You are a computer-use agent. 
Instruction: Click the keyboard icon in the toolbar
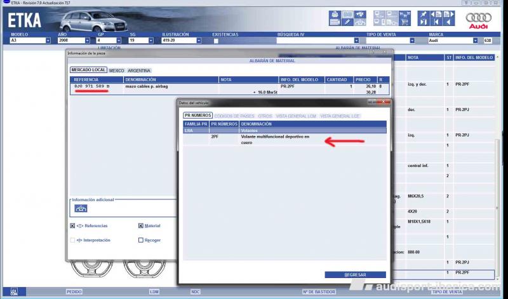[x=335, y=22]
